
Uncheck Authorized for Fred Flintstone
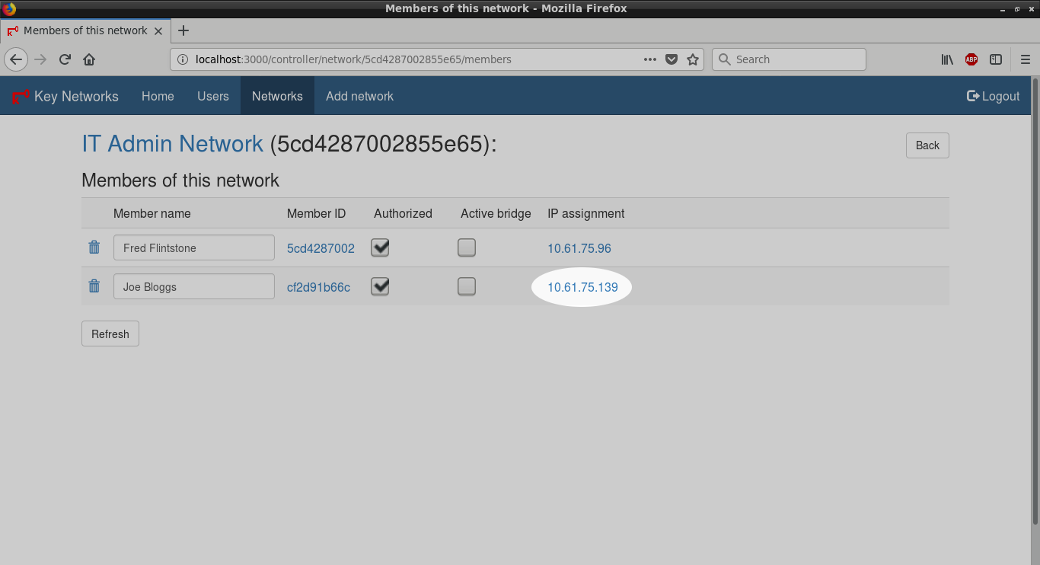tap(380, 247)
